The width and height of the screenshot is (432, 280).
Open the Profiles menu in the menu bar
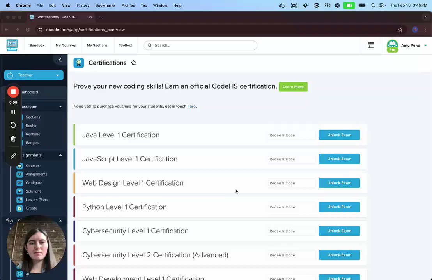click(x=128, y=5)
